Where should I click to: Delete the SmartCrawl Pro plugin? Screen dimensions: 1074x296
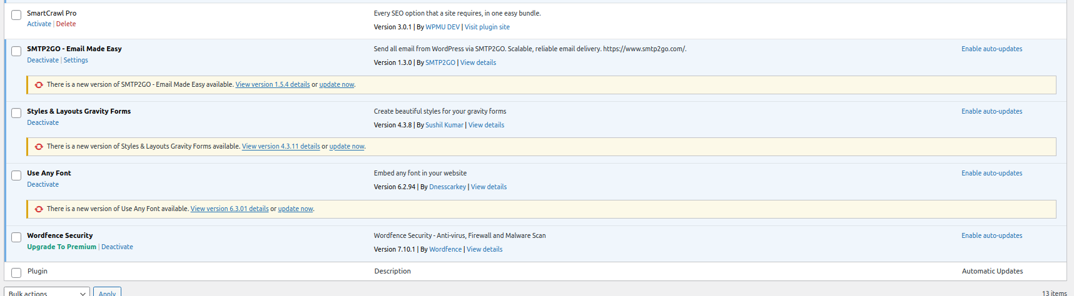[66, 24]
